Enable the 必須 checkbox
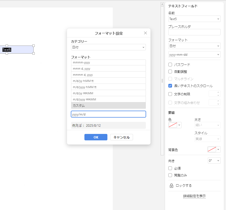Screen dimensions: 226x210 pyautogui.click(x=170, y=168)
